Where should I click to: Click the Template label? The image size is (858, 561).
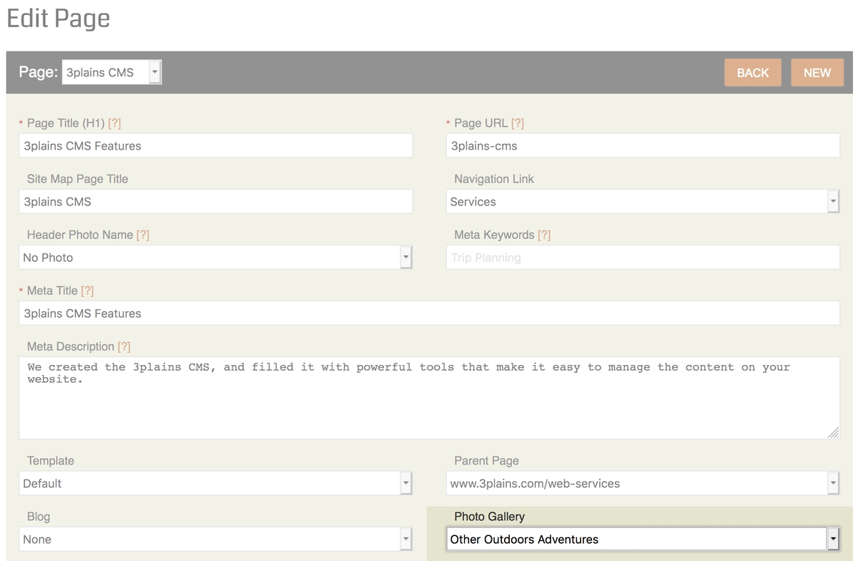[x=50, y=461]
